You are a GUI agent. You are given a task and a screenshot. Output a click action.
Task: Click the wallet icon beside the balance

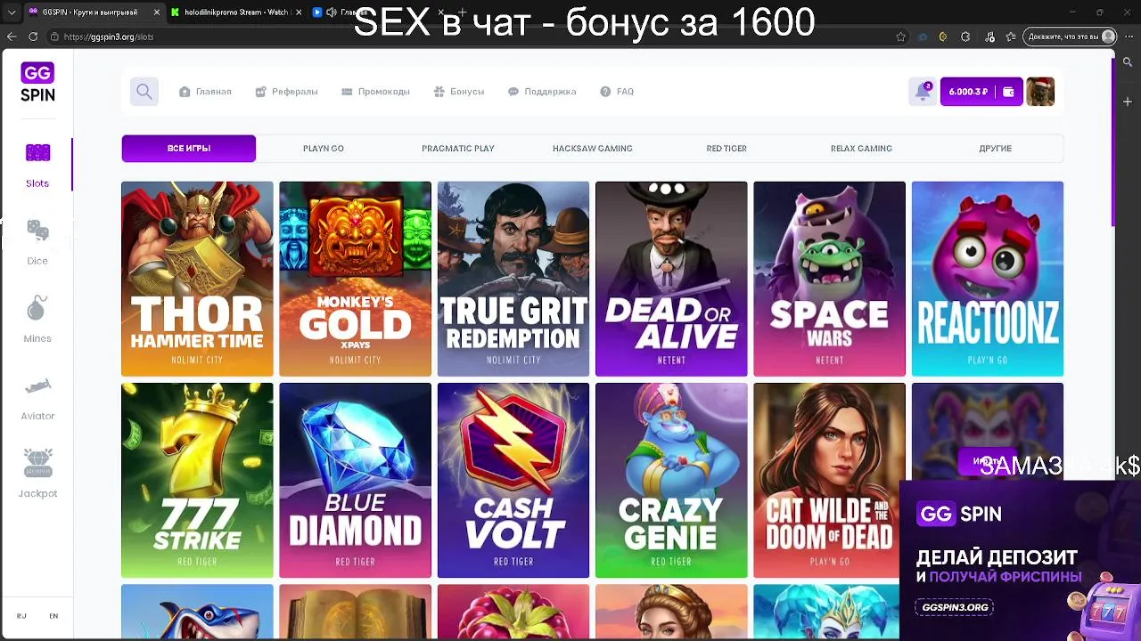1008,92
